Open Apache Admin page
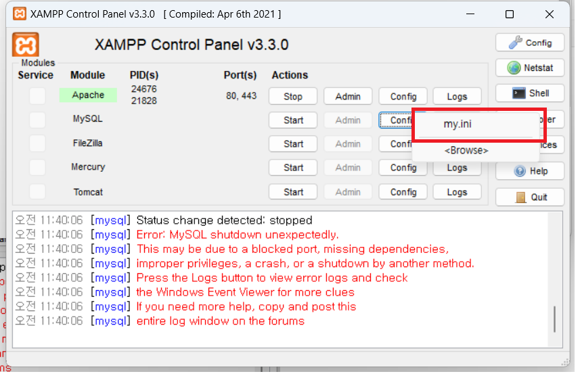This screenshot has width=580, height=376. click(348, 97)
